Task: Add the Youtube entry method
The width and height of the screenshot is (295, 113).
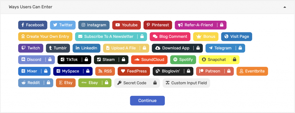Action: [x=126, y=25]
